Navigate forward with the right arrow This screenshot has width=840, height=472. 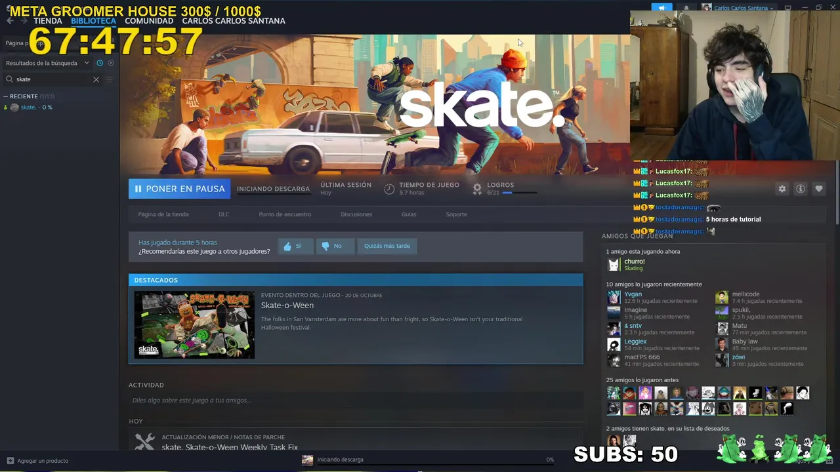point(24,21)
